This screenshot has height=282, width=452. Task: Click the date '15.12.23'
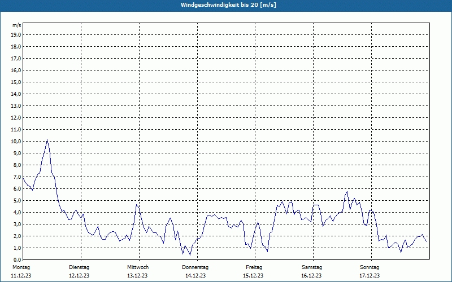pos(253,276)
